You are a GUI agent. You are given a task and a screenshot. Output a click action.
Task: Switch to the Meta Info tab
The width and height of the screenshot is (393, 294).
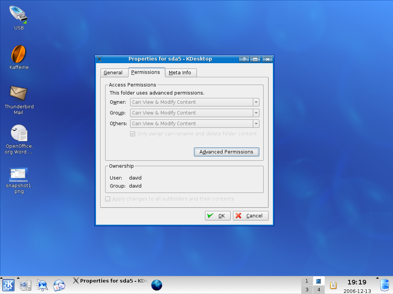pyautogui.click(x=180, y=73)
